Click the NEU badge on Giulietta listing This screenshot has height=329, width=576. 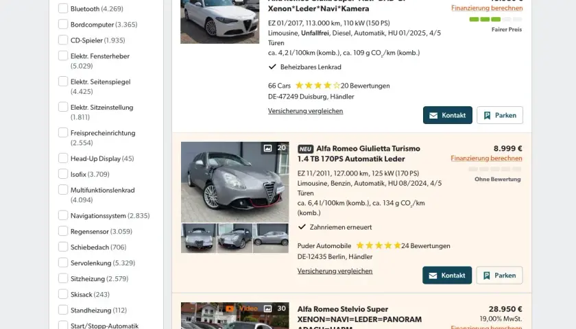point(305,149)
